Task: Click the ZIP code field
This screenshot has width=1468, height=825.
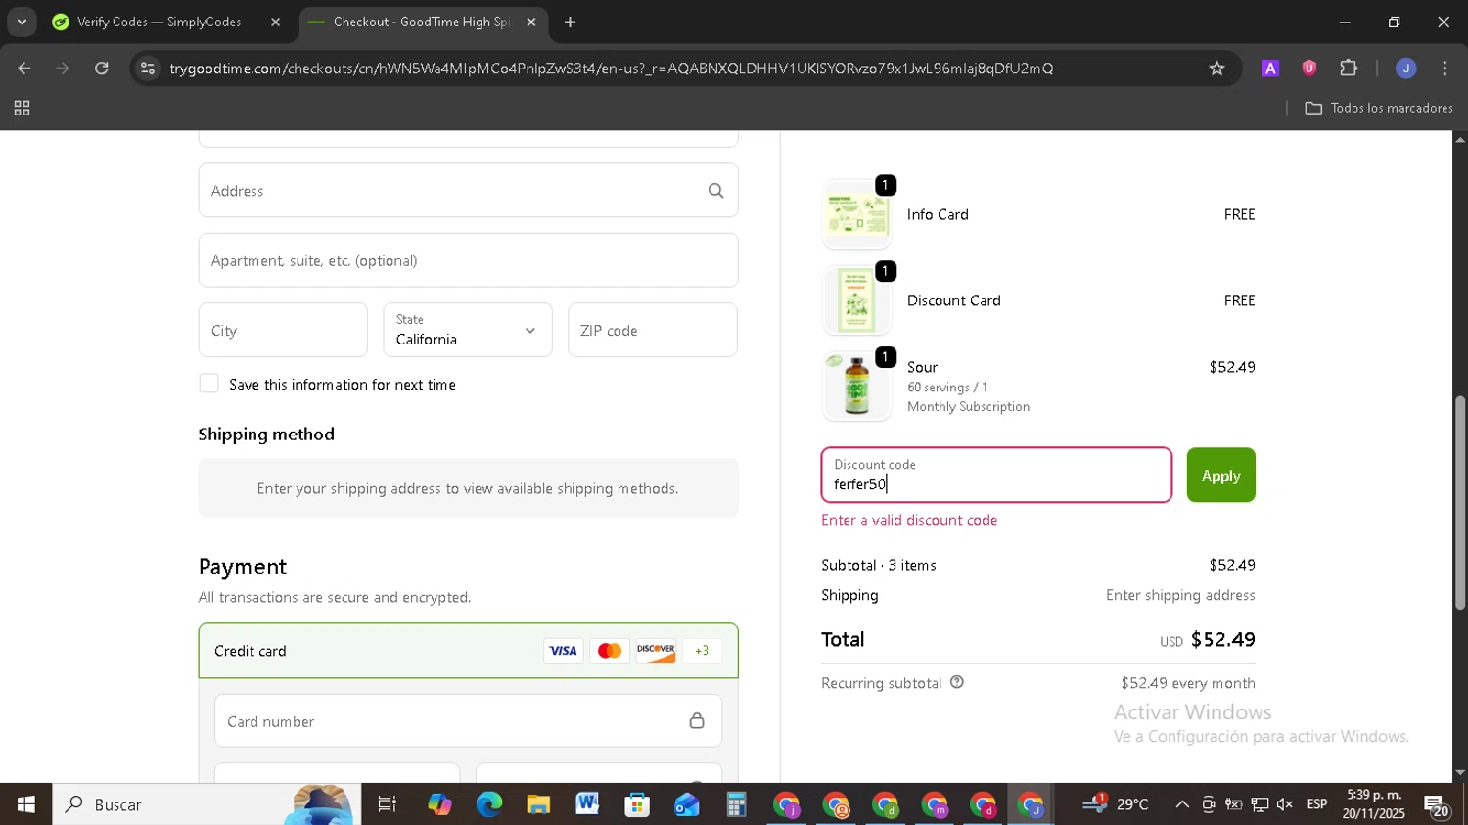Action: tap(653, 330)
